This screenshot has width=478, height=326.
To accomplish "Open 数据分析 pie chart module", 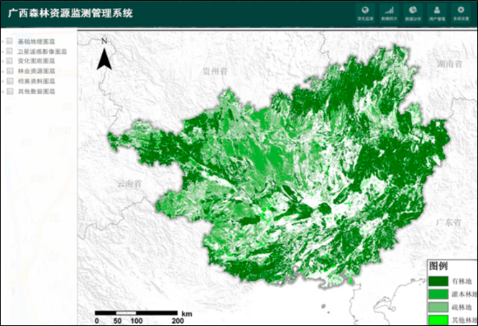I will pyautogui.click(x=413, y=12).
